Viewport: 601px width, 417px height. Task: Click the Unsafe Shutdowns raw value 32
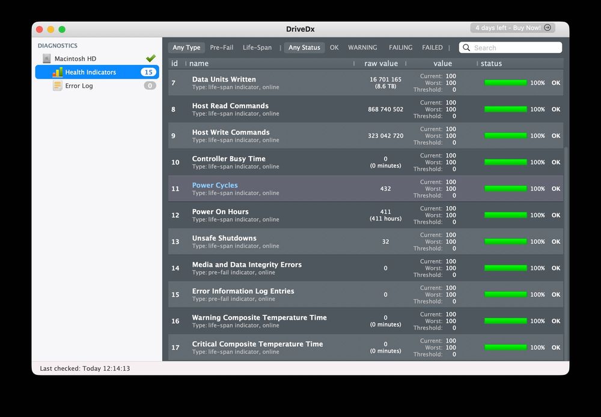386,242
